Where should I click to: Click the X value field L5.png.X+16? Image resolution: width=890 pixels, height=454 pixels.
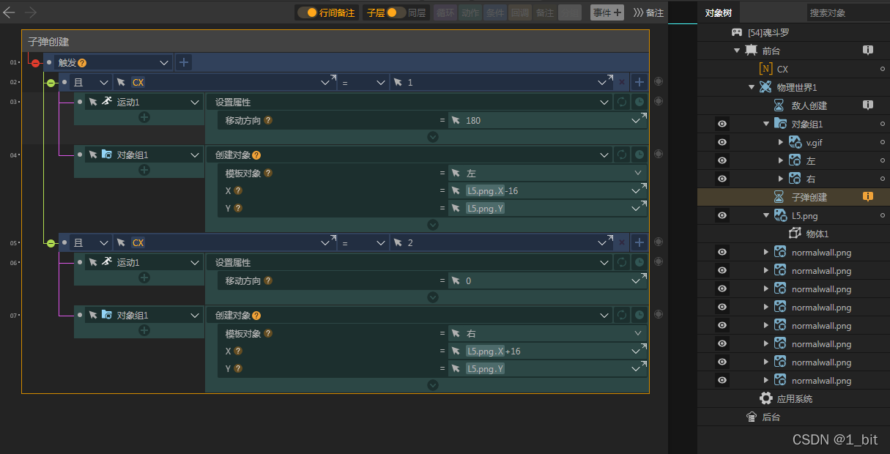pos(547,351)
